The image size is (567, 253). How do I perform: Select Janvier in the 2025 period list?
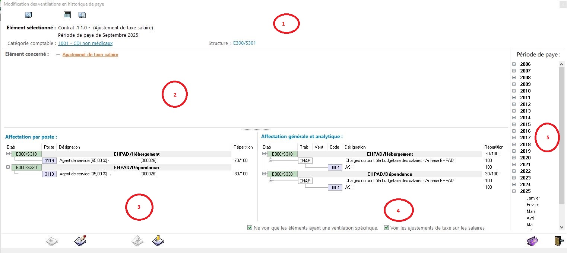pyautogui.click(x=533, y=198)
